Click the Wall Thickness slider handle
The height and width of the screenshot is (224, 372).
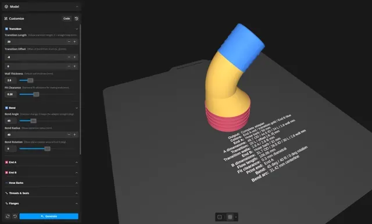click(x=30, y=80)
